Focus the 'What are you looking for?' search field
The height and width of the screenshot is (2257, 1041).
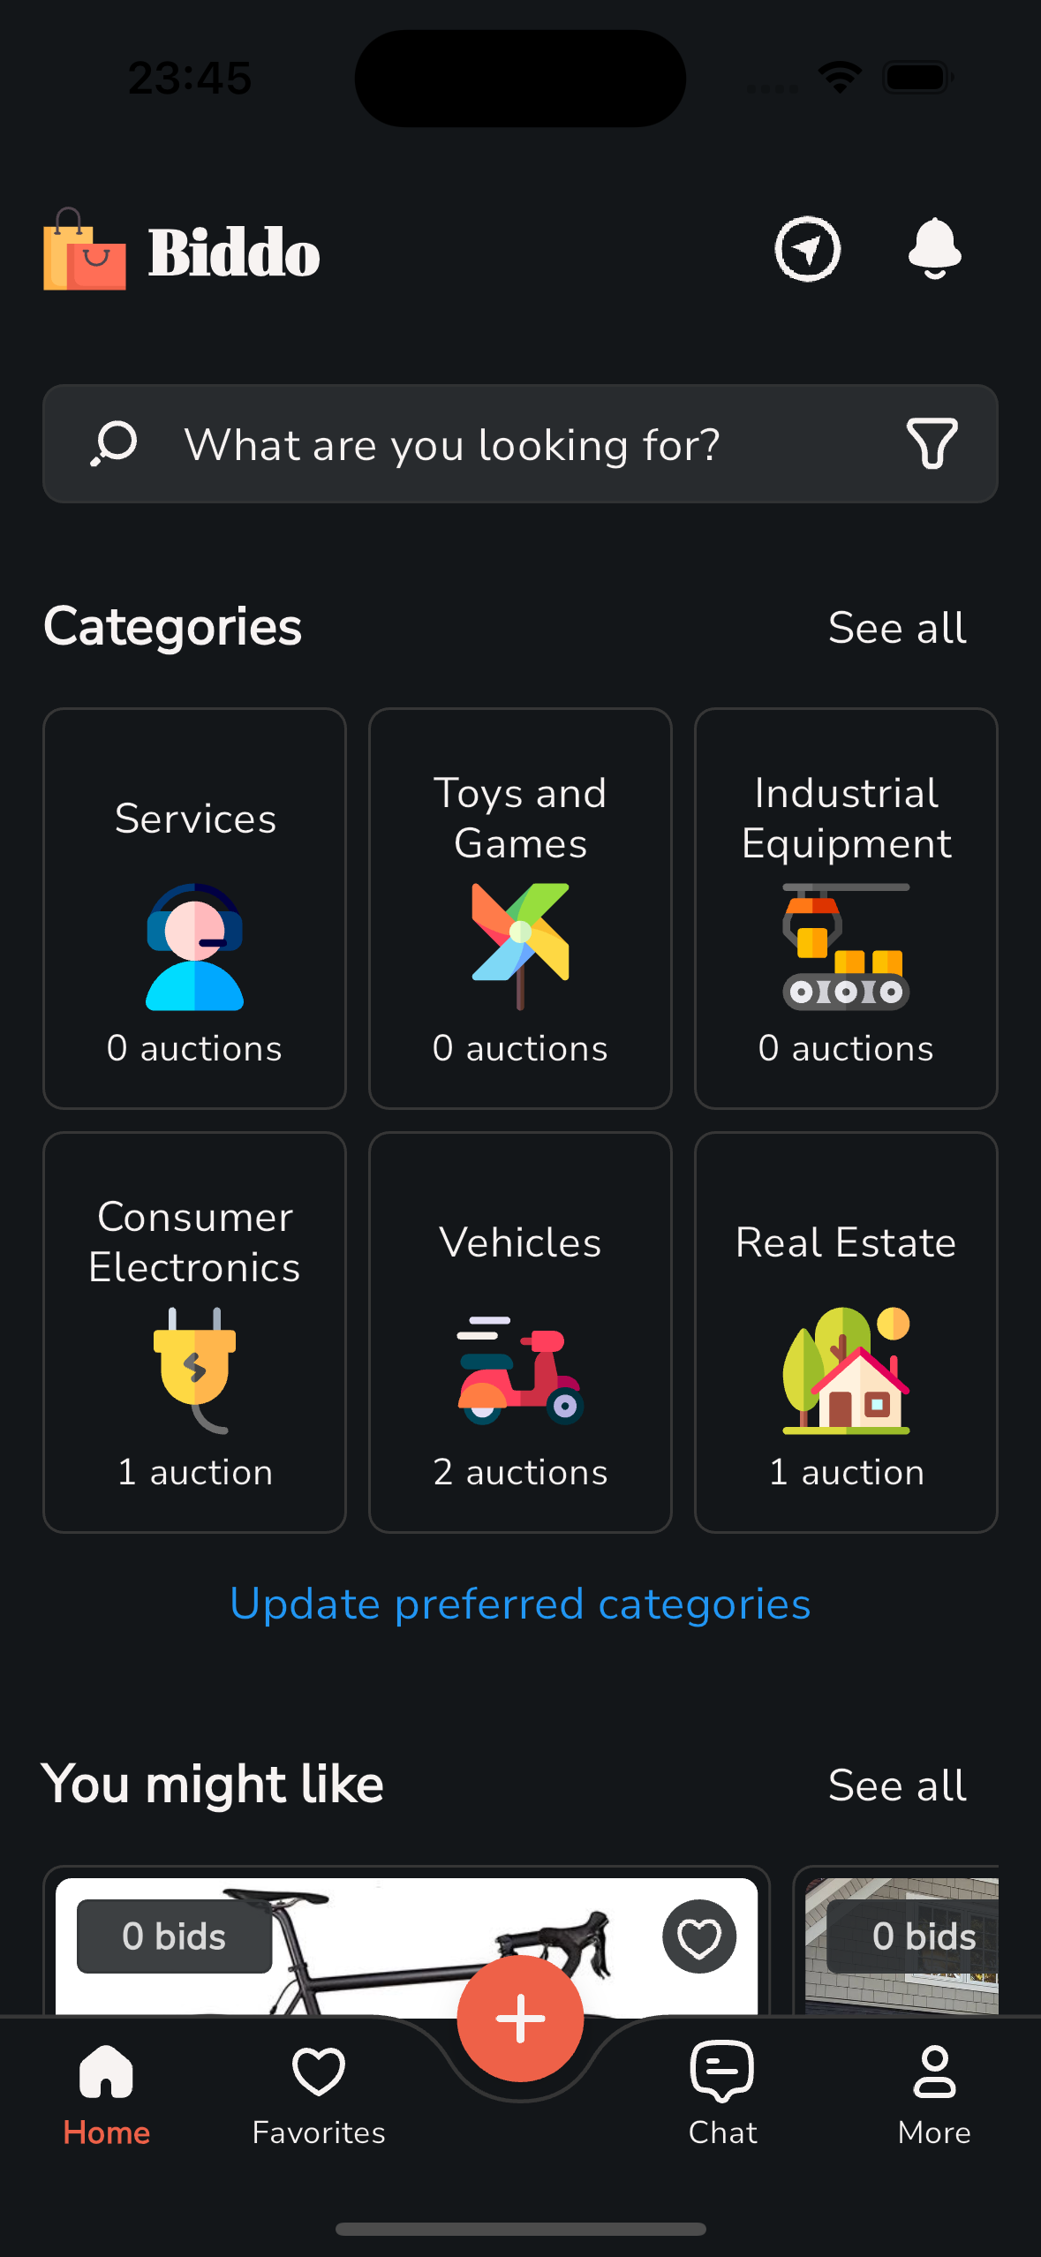pos(494,444)
